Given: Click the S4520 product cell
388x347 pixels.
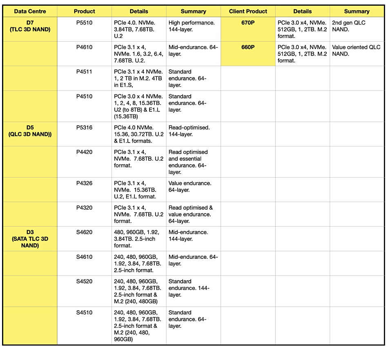Looking at the screenshot, I should (x=85, y=291).
